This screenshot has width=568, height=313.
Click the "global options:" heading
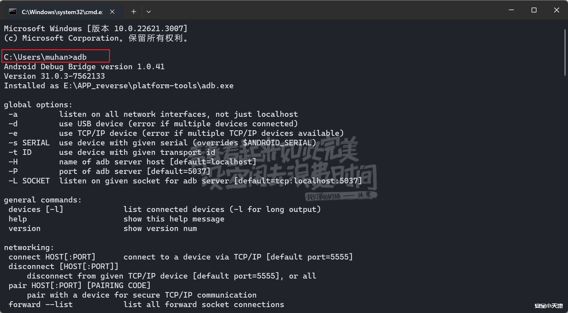pyautogui.click(x=38, y=105)
